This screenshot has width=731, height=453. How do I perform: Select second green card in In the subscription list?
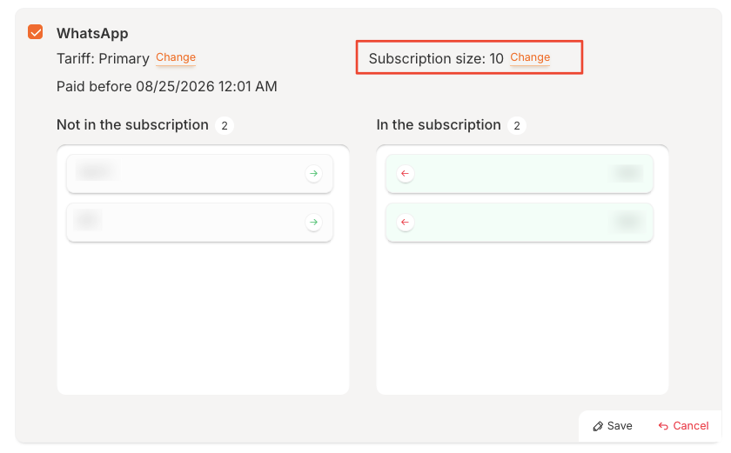pyautogui.click(x=520, y=223)
